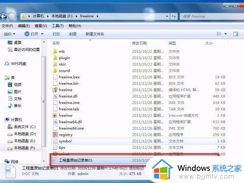Select the sound folder icon
244x183 pixels.
pyautogui.click(x=55, y=71)
